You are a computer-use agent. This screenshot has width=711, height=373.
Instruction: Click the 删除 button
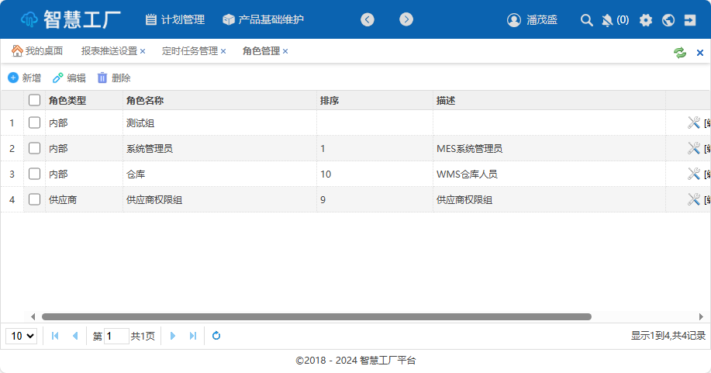[114, 78]
